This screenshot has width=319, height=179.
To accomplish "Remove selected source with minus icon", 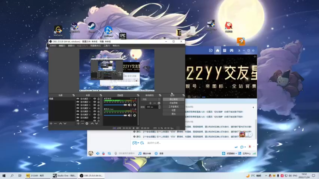I will pyautogui.click(x=83, y=123).
